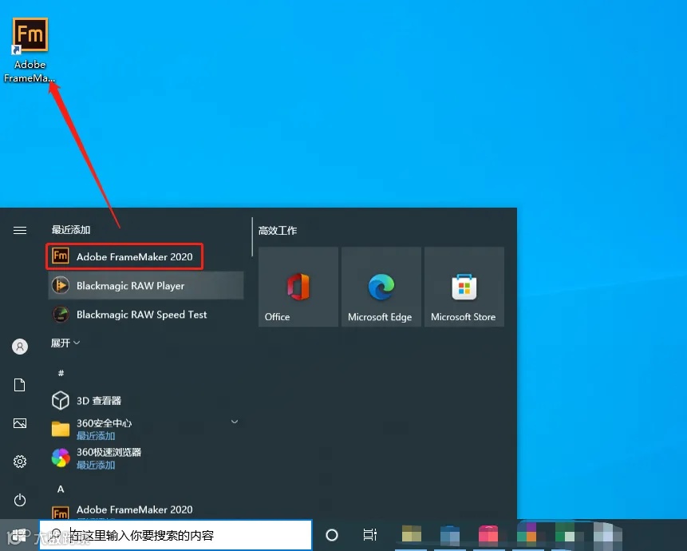687x551 pixels.
Task: Click the 高效工作 tile group title
Action: (x=278, y=231)
